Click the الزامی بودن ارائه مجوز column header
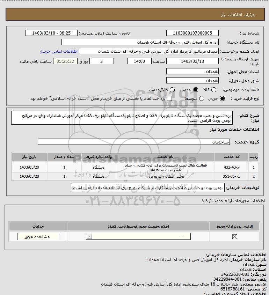This screenshot has width=269, height=295. tap(234, 226)
